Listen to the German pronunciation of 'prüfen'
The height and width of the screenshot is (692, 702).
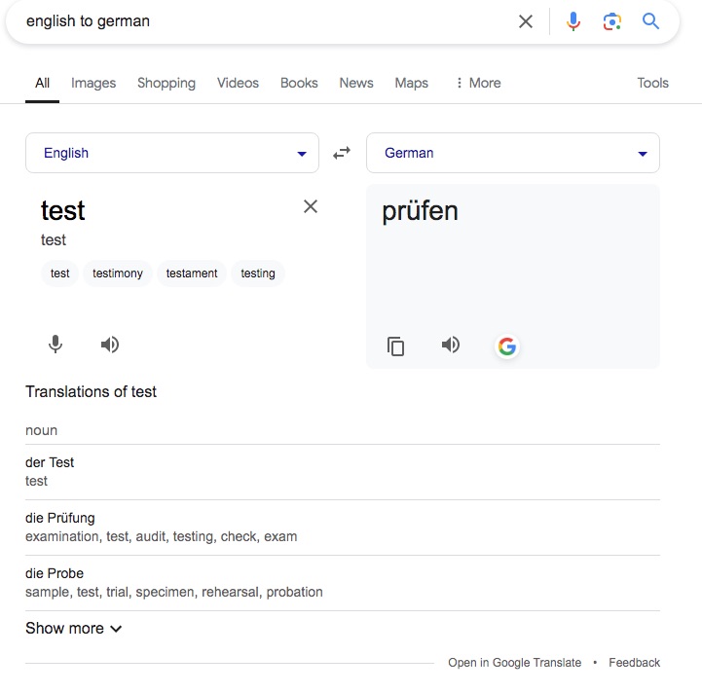click(x=451, y=345)
